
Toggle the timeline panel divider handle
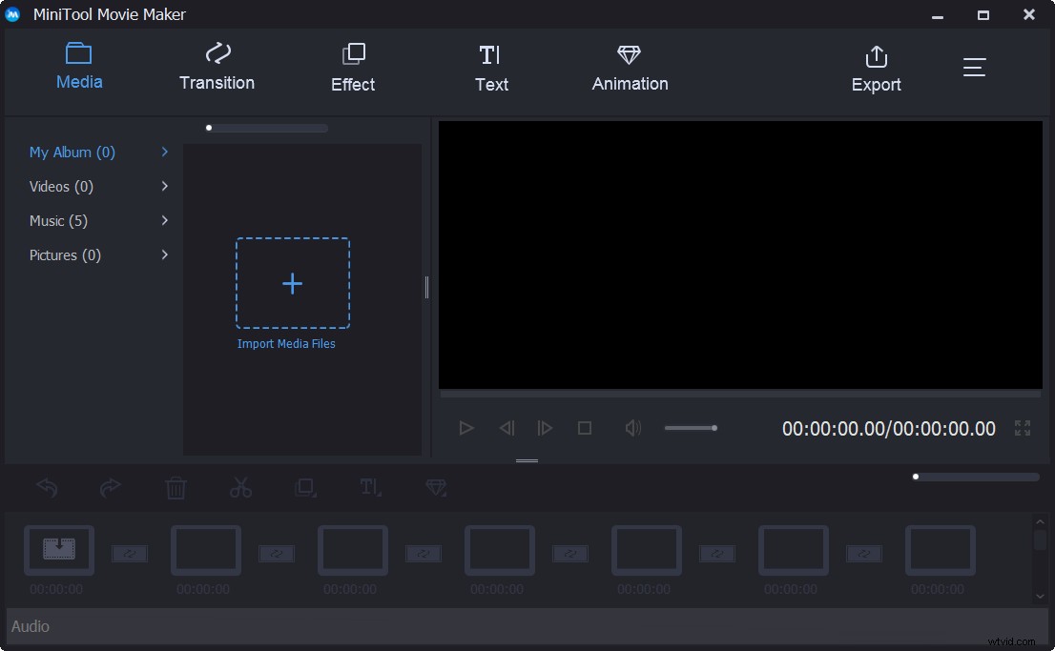click(526, 461)
